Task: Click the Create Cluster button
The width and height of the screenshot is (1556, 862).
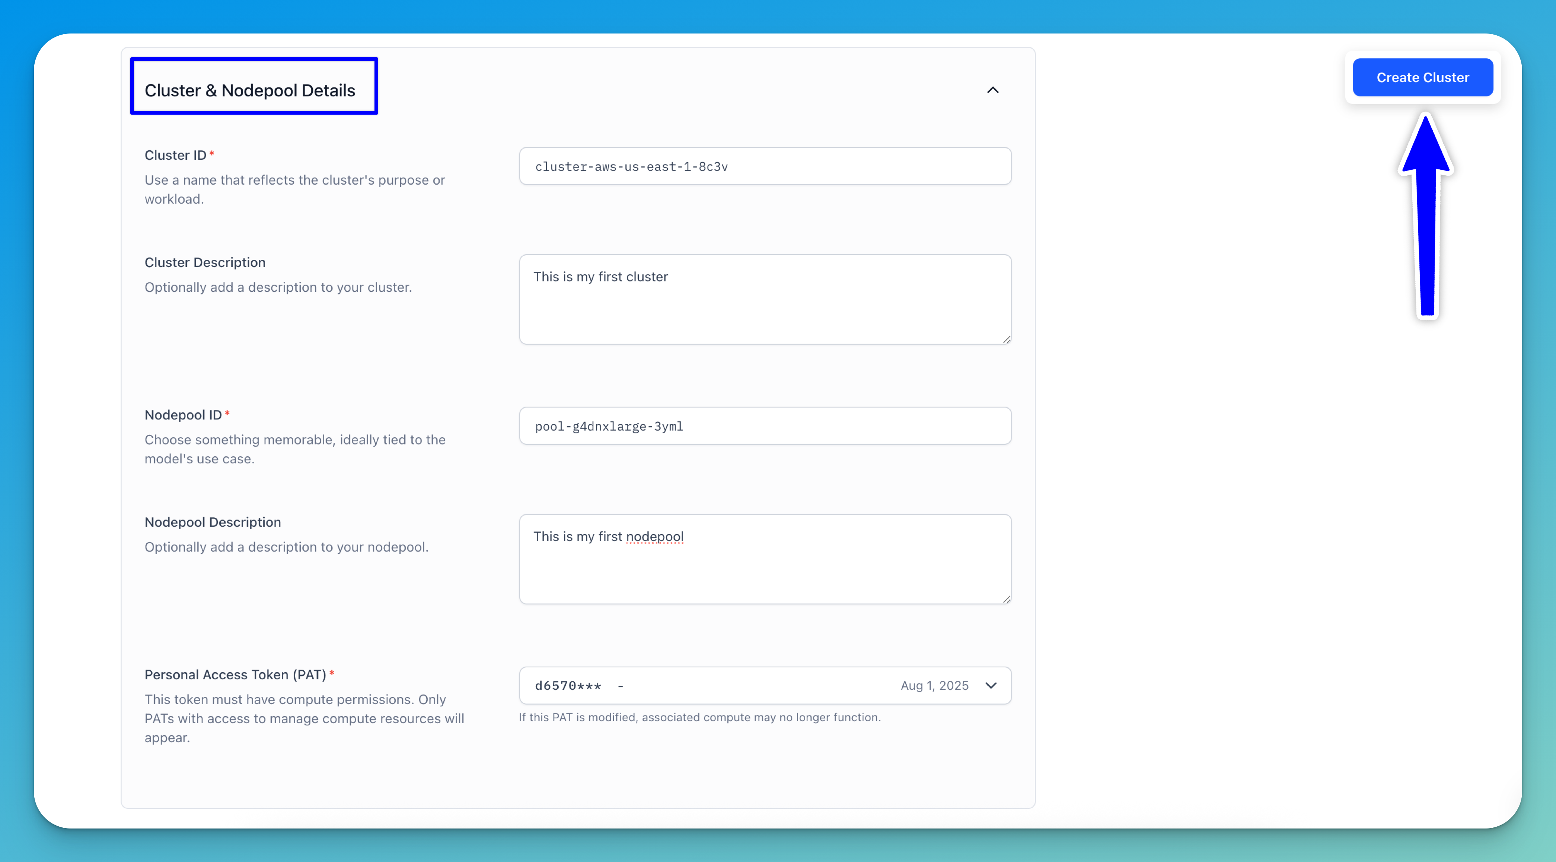Action: tap(1422, 77)
